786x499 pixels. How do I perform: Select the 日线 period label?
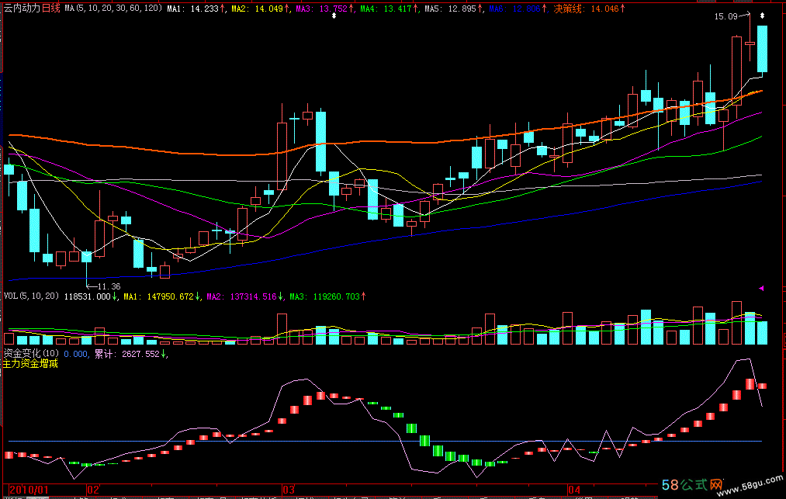coord(50,8)
